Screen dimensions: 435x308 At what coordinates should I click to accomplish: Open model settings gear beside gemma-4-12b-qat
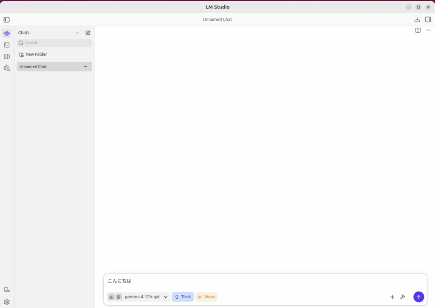pyautogui.click(x=119, y=297)
